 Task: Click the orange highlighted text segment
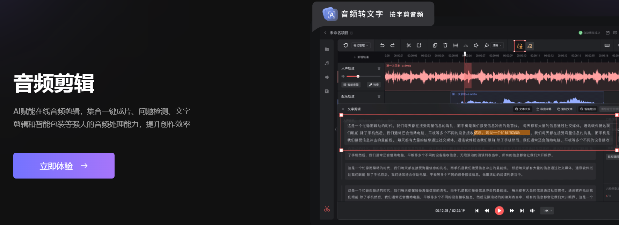coord(502,133)
